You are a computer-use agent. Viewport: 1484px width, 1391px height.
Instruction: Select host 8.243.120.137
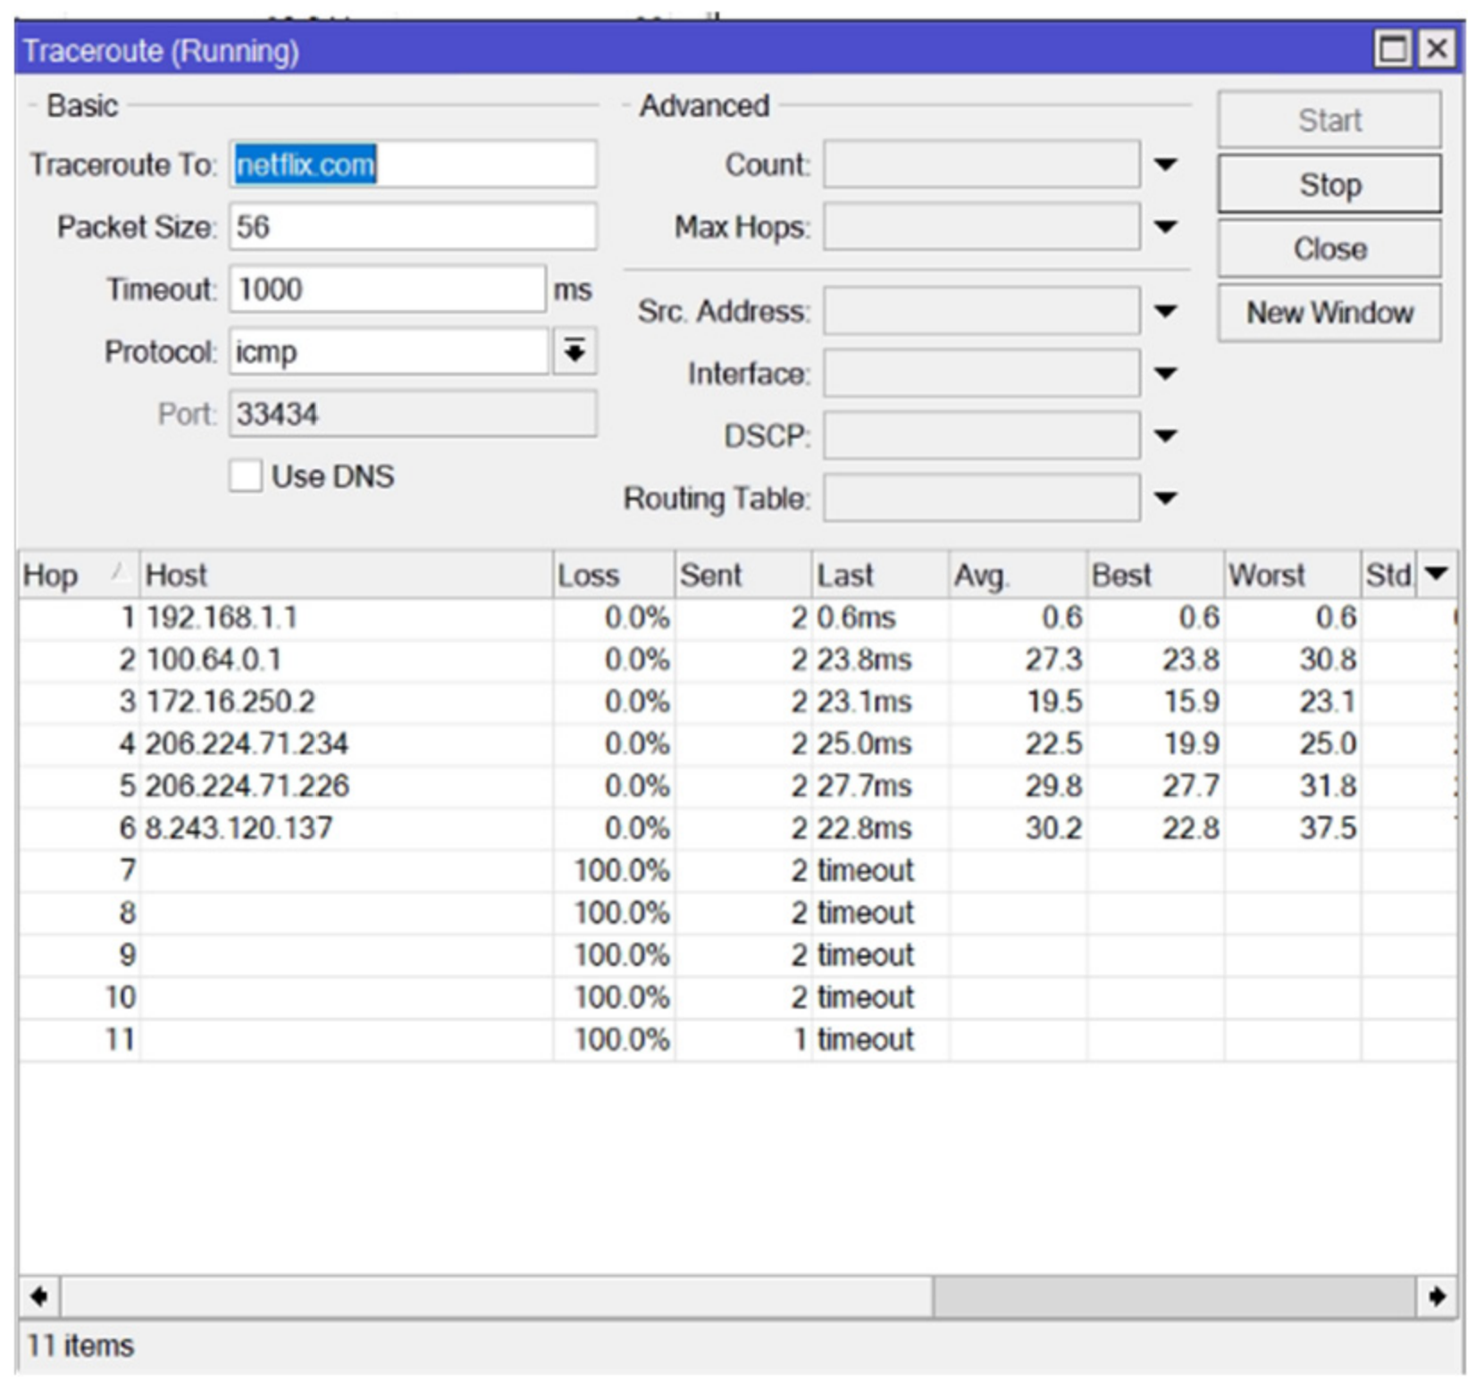click(x=239, y=827)
